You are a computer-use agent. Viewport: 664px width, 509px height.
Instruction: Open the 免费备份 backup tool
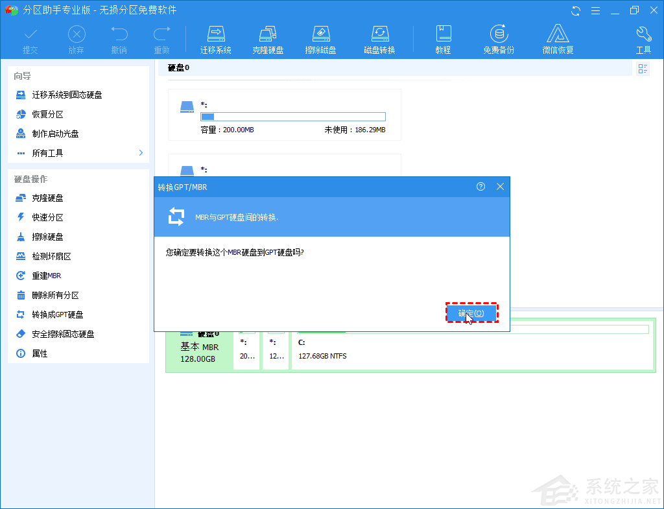[x=498, y=38]
